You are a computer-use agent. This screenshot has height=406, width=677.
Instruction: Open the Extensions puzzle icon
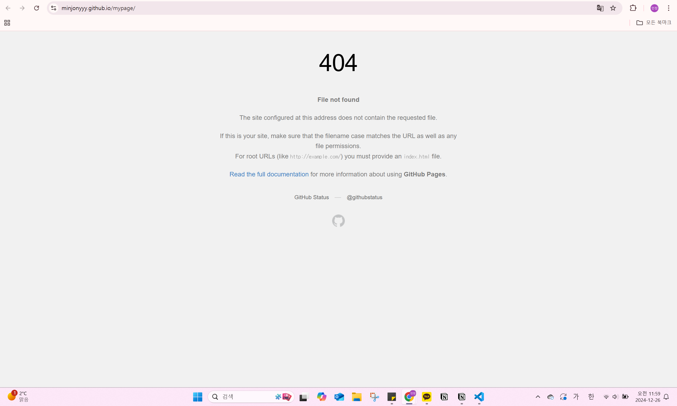[633, 8]
